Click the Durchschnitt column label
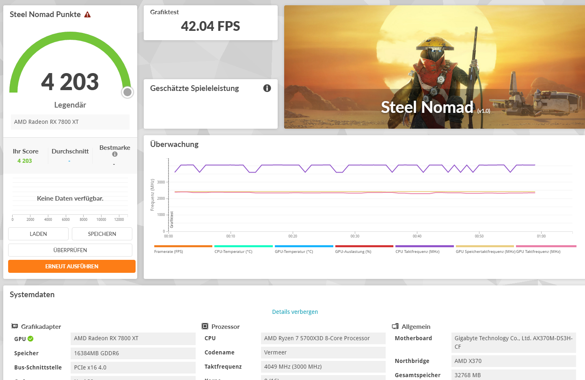Viewport: 585px width, 380px height. [x=70, y=151]
